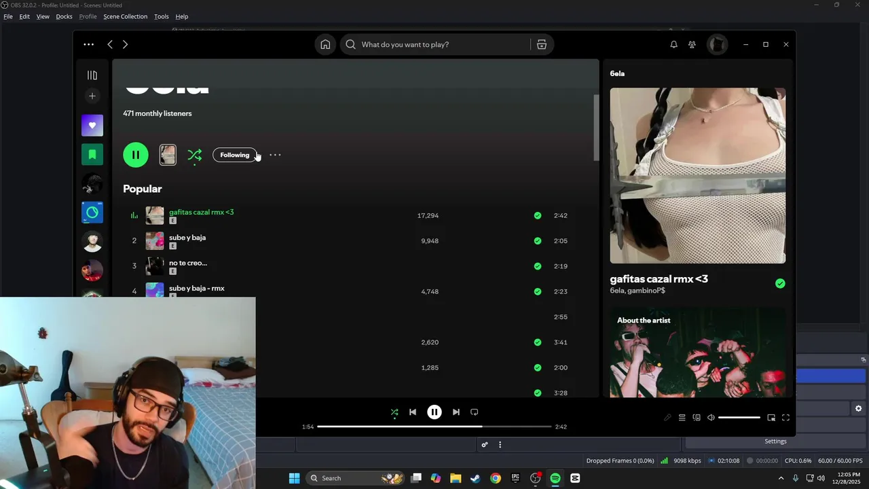The width and height of the screenshot is (869, 489).
Task: Enter full screen player view
Action: (785, 418)
